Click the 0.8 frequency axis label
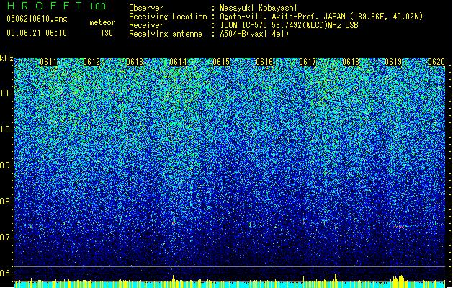This screenshot has height=288, width=453. click(6, 202)
